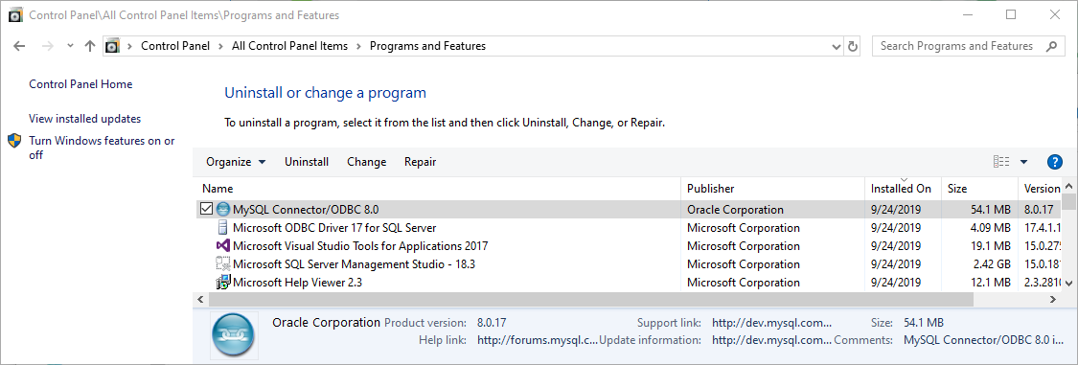Click the Microsoft ODBC Driver 17 row icon
This screenshot has height=365, width=1078.
(x=222, y=227)
